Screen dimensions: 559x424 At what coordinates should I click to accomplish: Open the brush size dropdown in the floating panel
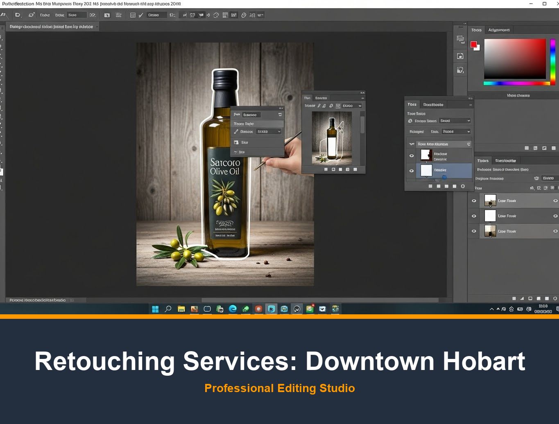268,131
